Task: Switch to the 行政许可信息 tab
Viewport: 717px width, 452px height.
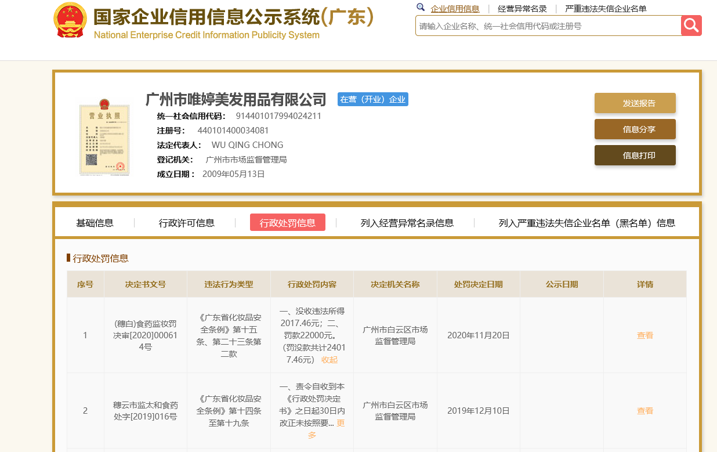Action: [186, 223]
